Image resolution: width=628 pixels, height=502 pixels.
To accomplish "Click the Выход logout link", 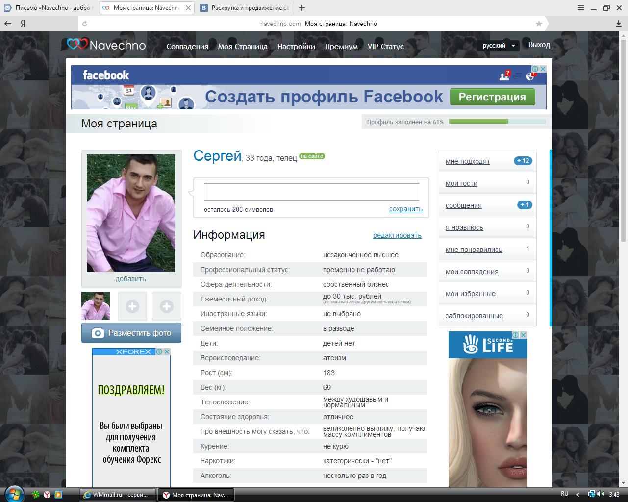I will pyautogui.click(x=539, y=45).
